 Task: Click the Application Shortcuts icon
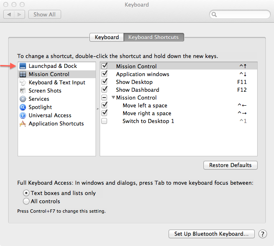coord(23,124)
